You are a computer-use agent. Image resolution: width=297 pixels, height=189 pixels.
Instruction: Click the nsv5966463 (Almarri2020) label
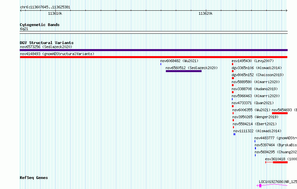pos(256,96)
